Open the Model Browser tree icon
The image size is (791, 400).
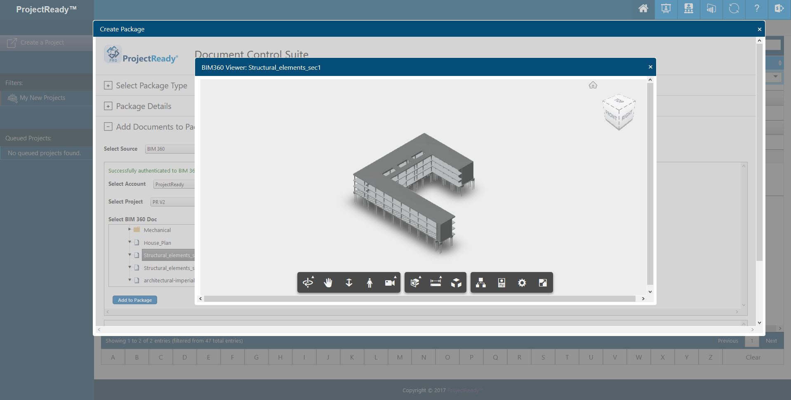point(481,283)
